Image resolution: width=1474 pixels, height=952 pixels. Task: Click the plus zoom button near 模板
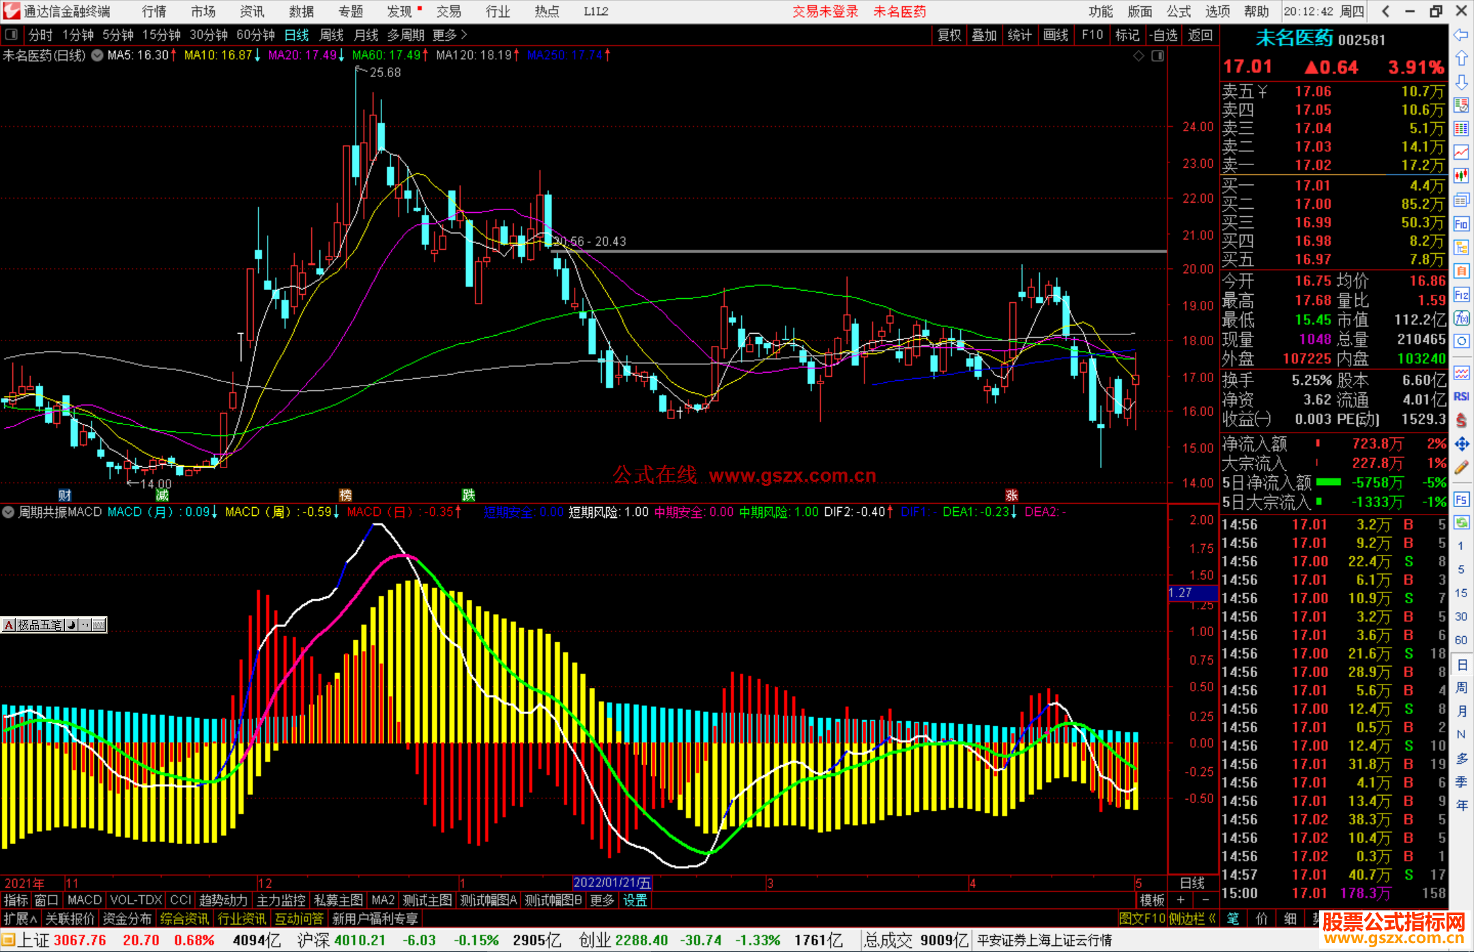[1181, 900]
